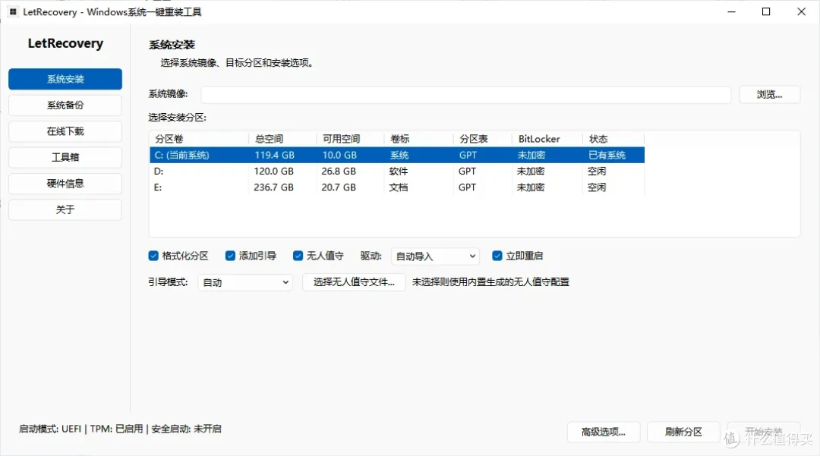This screenshot has height=456, width=820.
Task: Maximize the LetRecovery window
Action: tap(766, 11)
